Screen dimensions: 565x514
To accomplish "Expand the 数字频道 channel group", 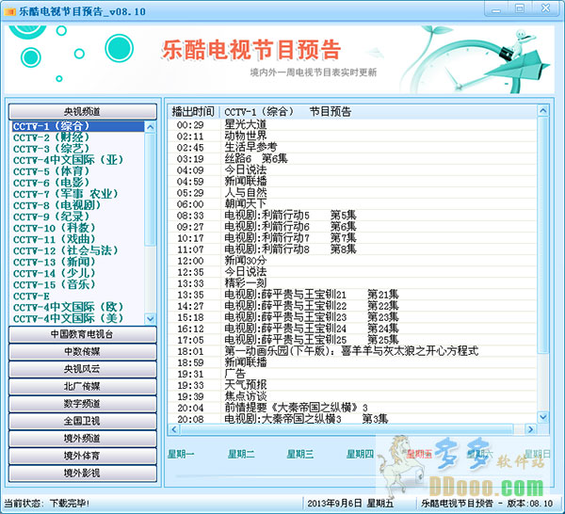I will pyautogui.click(x=83, y=404).
